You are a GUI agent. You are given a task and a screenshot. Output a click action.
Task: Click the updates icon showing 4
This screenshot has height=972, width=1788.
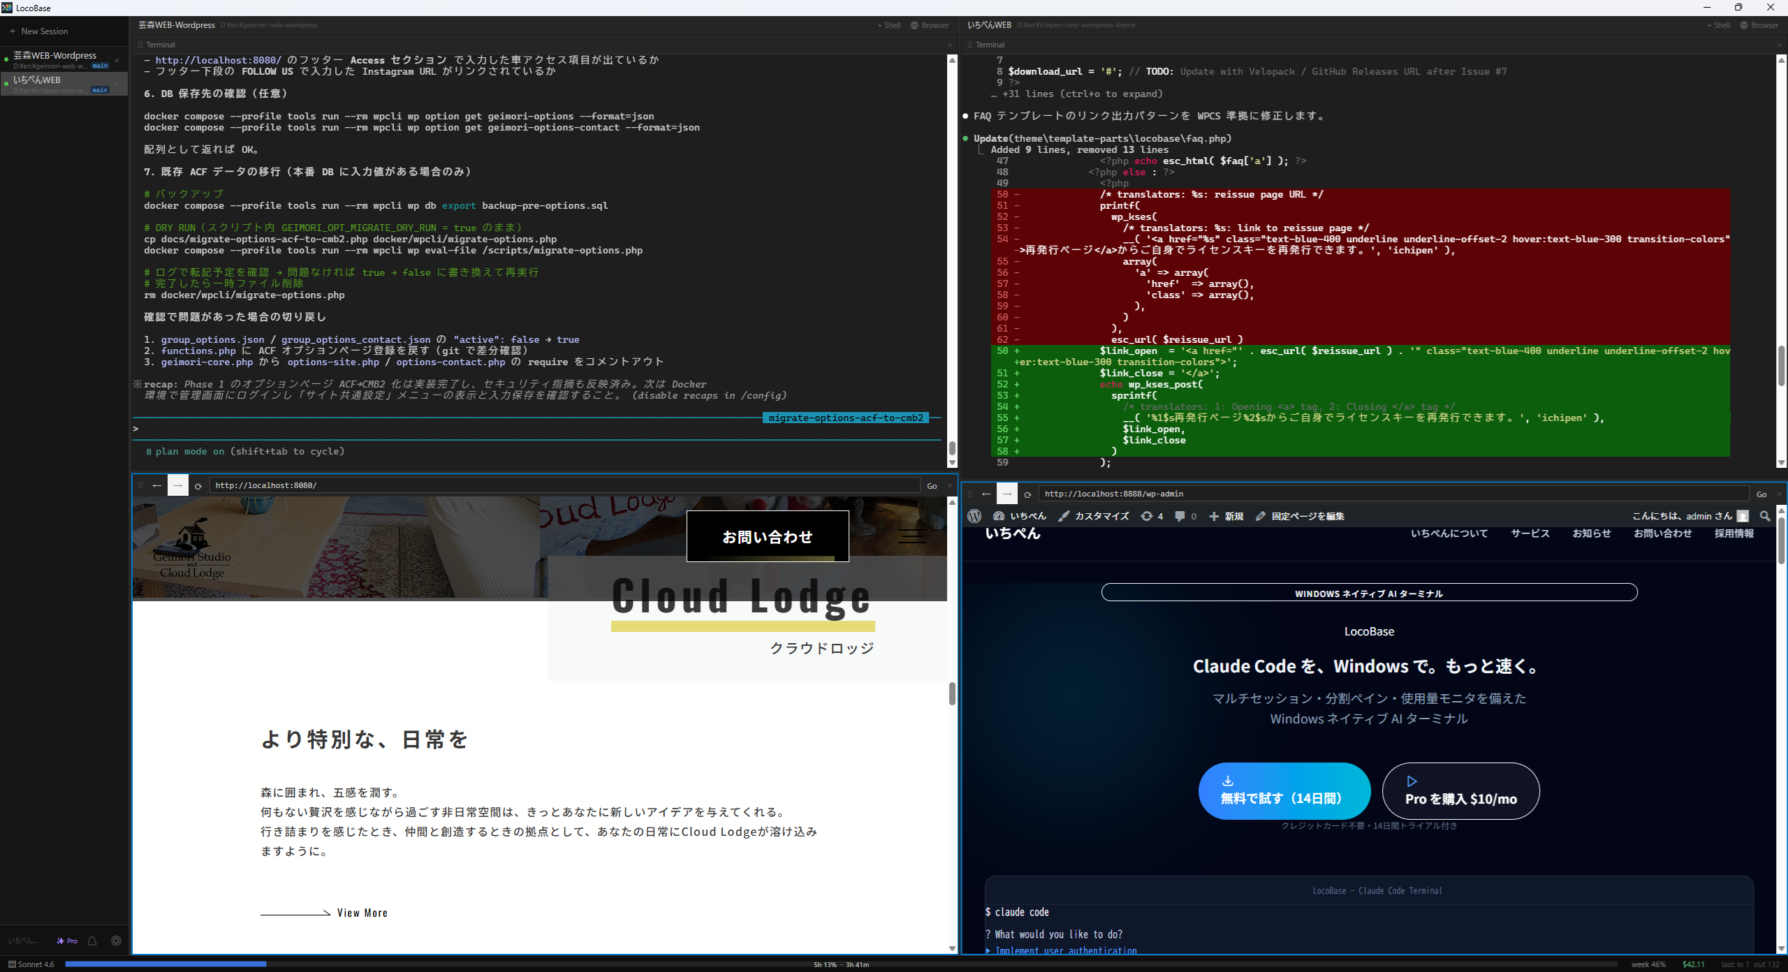click(x=1152, y=516)
